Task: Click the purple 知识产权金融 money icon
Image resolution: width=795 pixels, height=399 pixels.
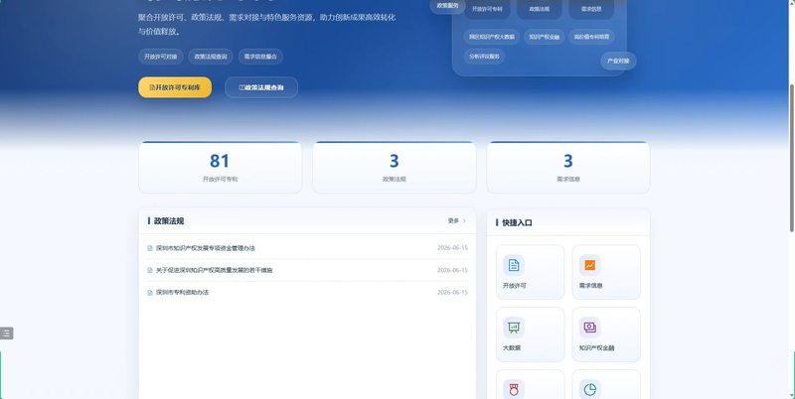Action: 589,328
